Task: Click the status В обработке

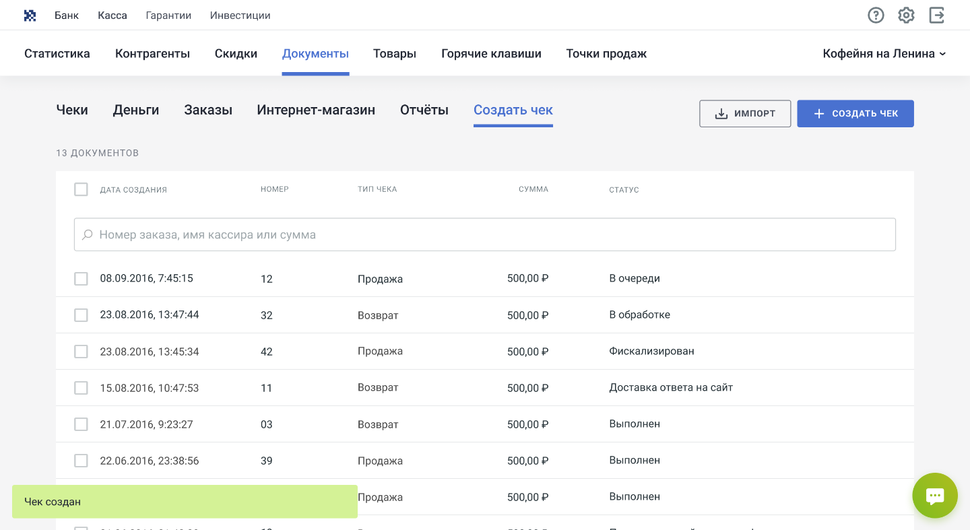Action: pyautogui.click(x=639, y=315)
